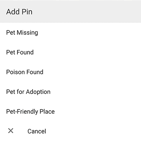Click the X icon beside Cancel

(x=10, y=131)
